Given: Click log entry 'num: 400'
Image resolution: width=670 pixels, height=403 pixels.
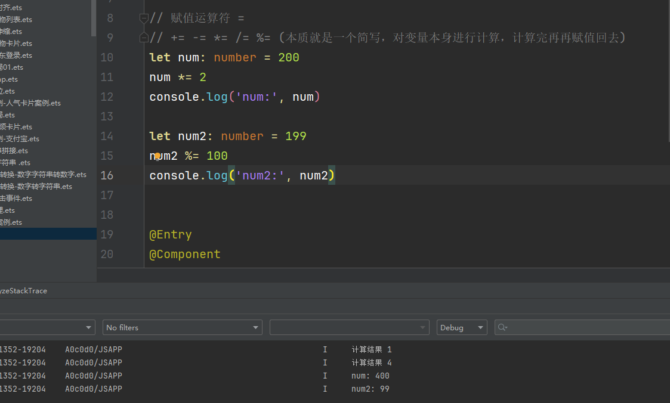Looking at the screenshot, I should tap(370, 376).
